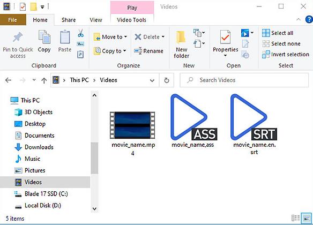The height and width of the screenshot is (225, 313).
Task: Open Downloads in the sidebar
Action: (34, 147)
